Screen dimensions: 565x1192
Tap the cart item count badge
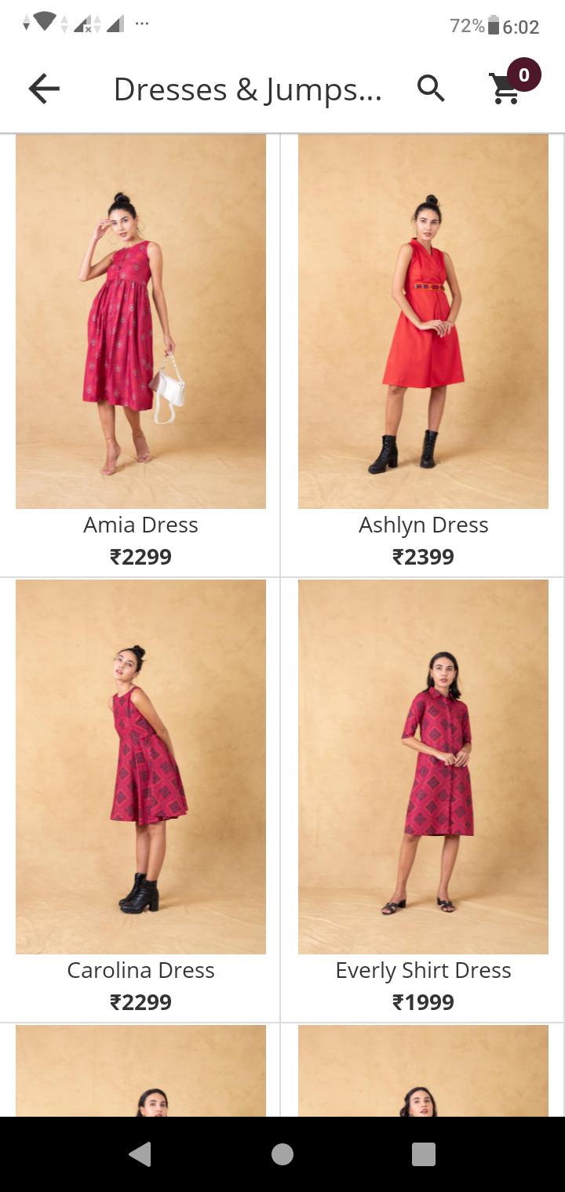[524, 75]
